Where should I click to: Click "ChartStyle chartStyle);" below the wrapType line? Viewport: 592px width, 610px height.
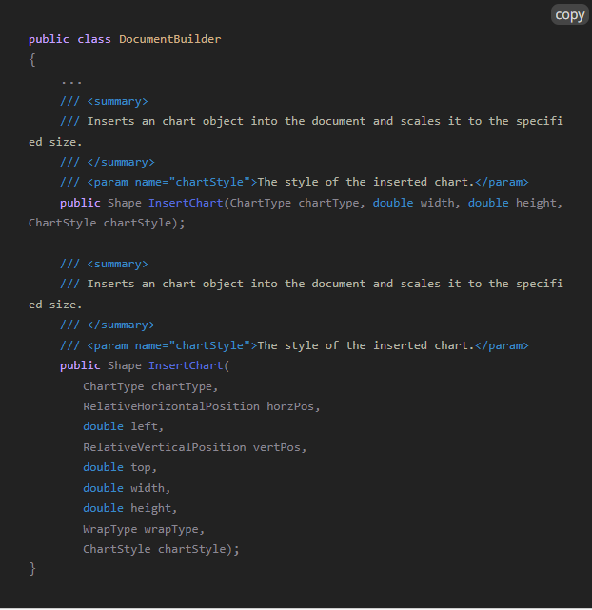(161, 549)
